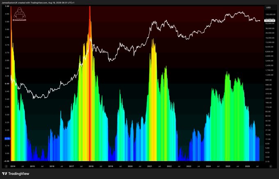The image size is (279, 179).
Task: Click the 9,400.00 price axis label
Action: pos(270,47)
